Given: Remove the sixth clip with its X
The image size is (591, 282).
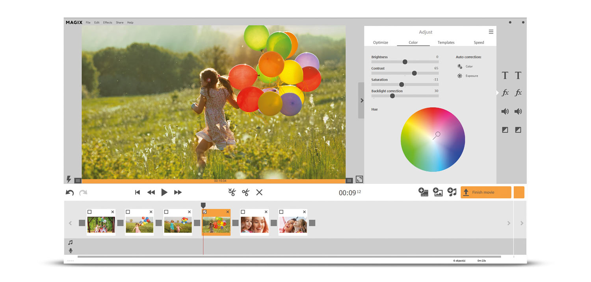Looking at the screenshot, I should click(x=304, y=212).
